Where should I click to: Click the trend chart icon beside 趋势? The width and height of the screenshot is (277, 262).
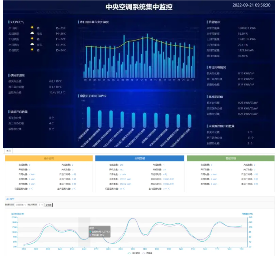(7, 199)
